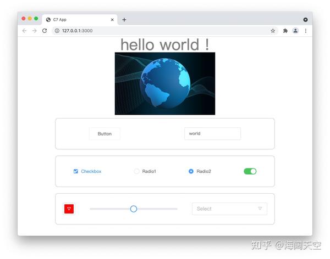Viewport: 330px width, 259px height.
Task: Focus the text input containing world
Action: coord(212,133)
